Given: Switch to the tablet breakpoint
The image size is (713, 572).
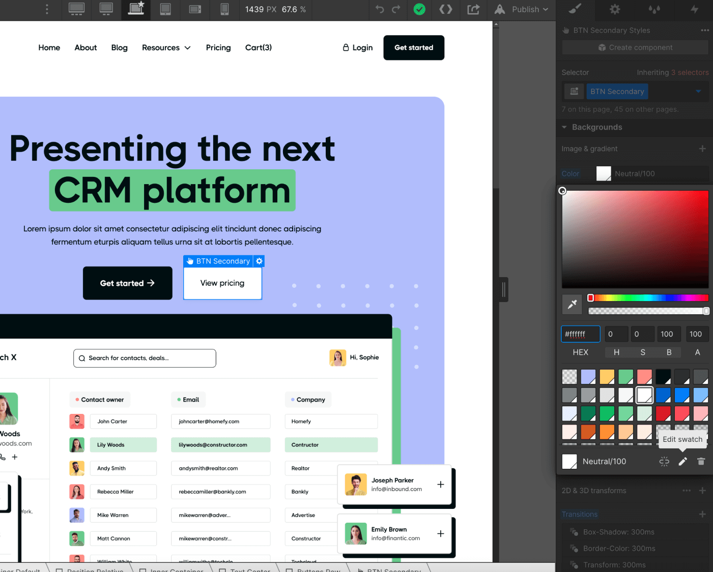Looking at the screenshot, I should pyautogui.click(x=165, y=10).
